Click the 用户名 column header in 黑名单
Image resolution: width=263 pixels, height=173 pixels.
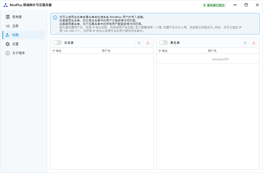212,51
